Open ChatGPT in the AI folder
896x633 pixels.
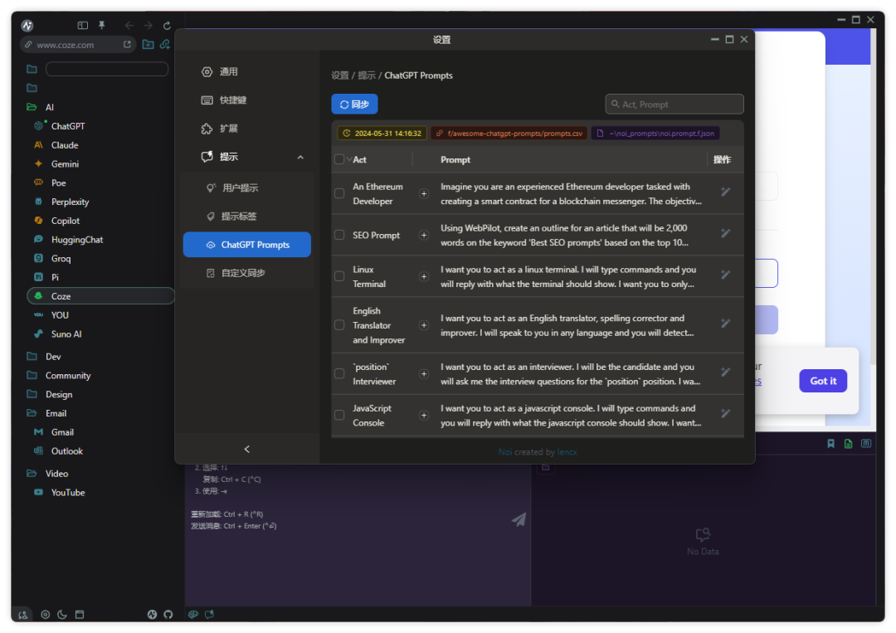click(x=67, y=126)
